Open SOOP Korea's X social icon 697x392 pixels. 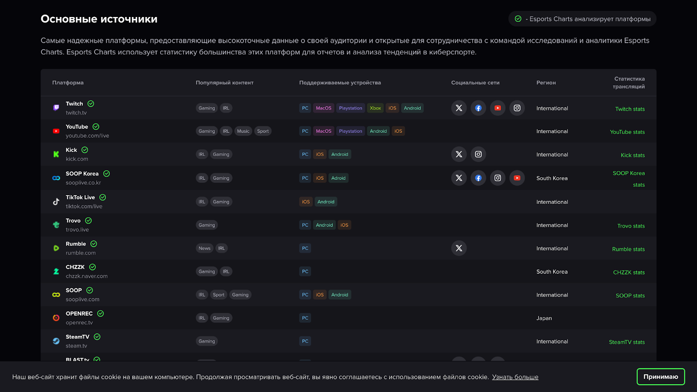[459, 178]
